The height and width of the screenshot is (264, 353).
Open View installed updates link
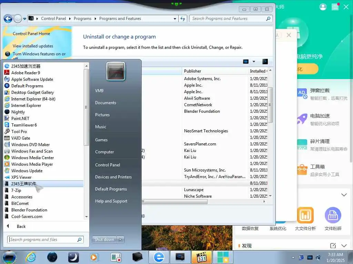(x=33, y=46)
